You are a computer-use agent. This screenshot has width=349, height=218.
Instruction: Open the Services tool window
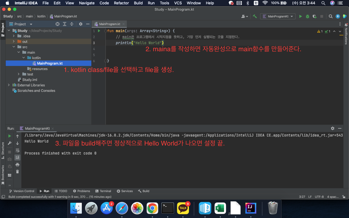click(x=125, y=191)
